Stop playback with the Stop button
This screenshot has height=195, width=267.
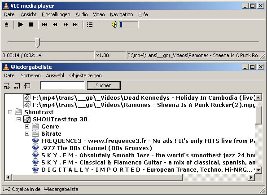click(x=31, y=25)
